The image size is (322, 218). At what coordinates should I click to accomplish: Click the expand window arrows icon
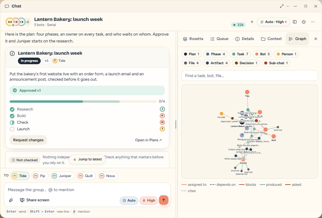coord(282,6)
